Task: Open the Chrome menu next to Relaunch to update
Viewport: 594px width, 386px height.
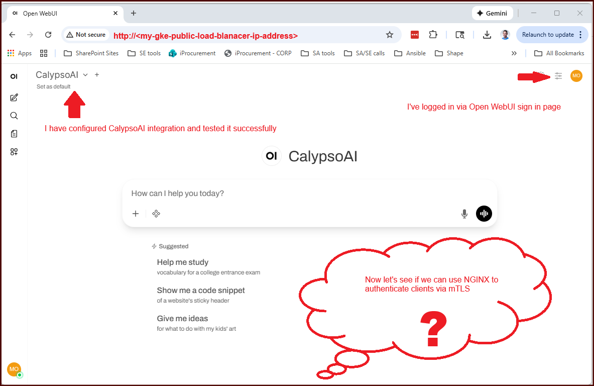Action: click(x=581, y=35)
